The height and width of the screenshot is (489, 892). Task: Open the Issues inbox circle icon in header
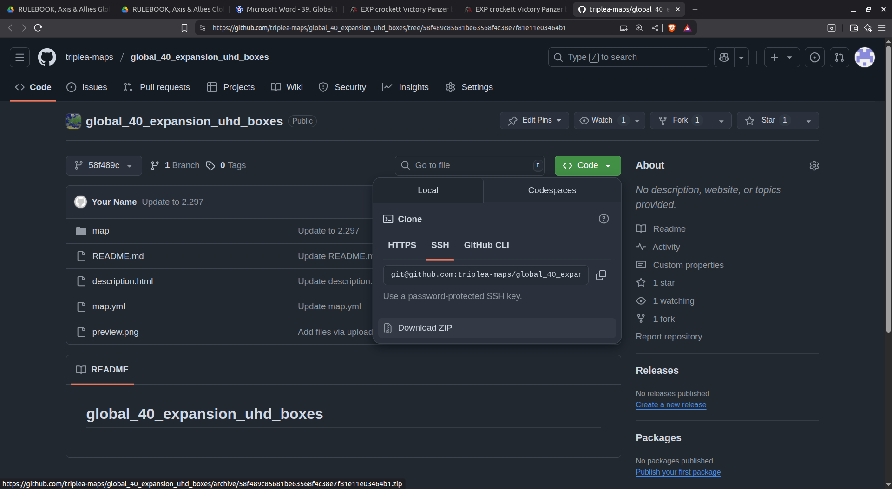point(814,57)
